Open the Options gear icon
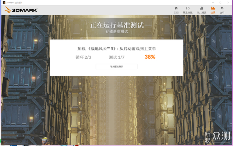Image resolution: width=233 pixels, height=146 pixels. coord(222,8)
